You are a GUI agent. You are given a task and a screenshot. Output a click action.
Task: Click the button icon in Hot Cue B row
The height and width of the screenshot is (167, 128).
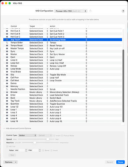[7, 34]
